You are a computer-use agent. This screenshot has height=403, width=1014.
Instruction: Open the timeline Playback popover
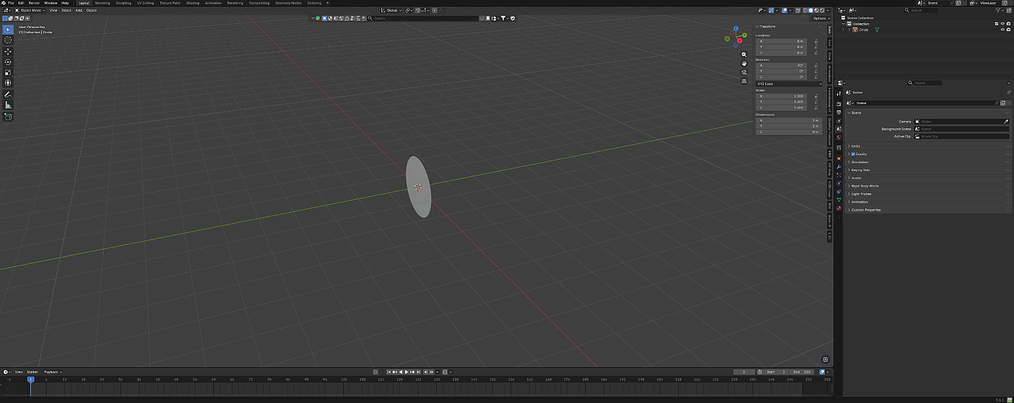tap(53, 372)
